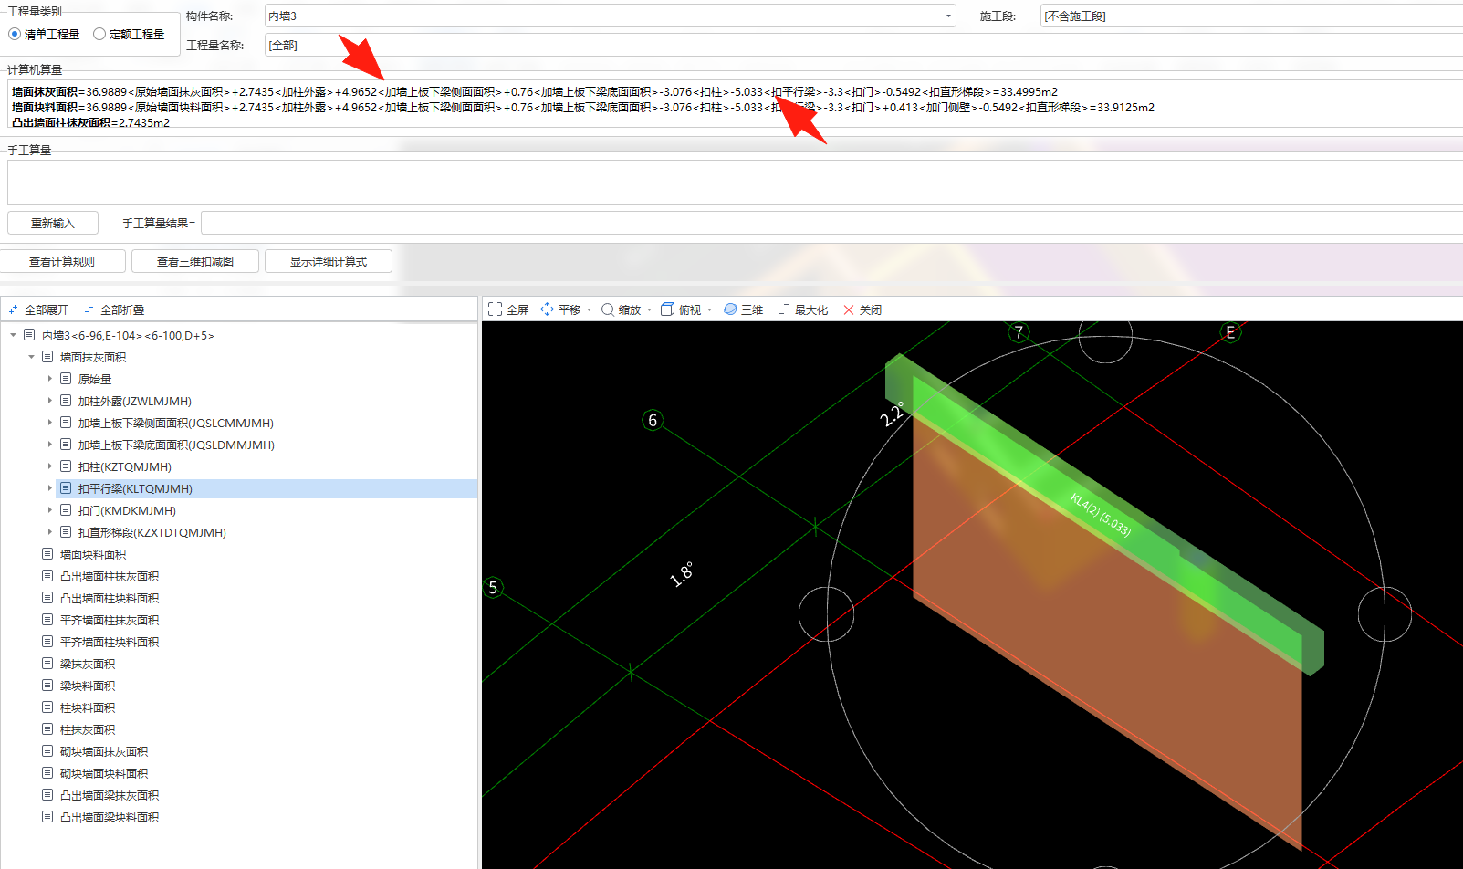Click the 查看计算规则 button
The height and width of the screenshot is (869, 1463).
click(62, 261)
